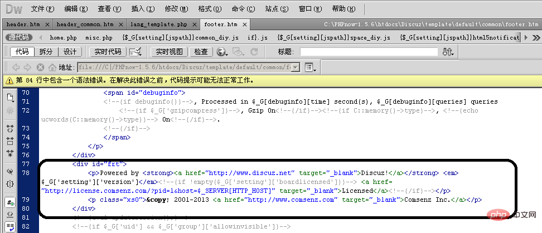This screenshot has height=233, width=542.
Task: Toggle word wrap icon
Action: click(x=10, y=227)
